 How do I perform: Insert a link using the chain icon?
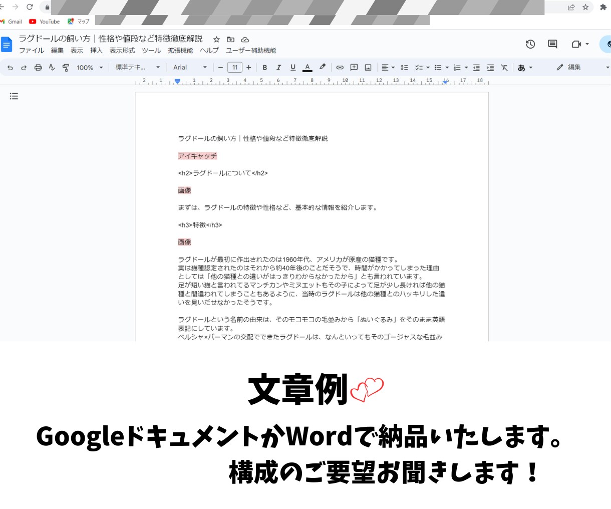click(x=340, y=68)
